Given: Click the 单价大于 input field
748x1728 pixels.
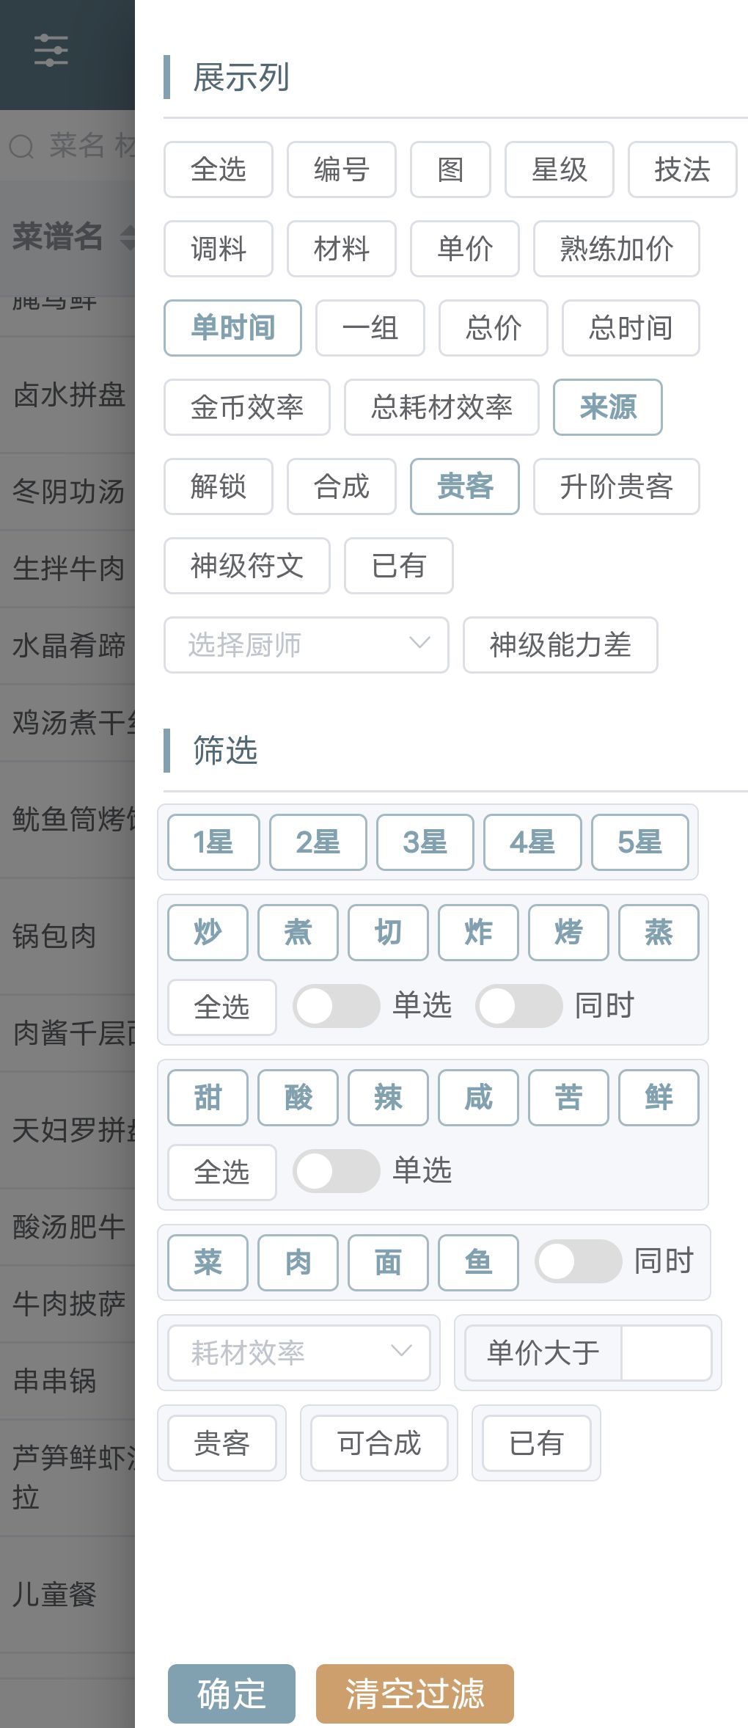Looking at the screenshot, I should coord(666,1352).
